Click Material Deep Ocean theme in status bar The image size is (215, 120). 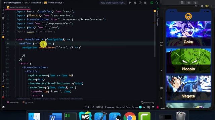[127, 107]
